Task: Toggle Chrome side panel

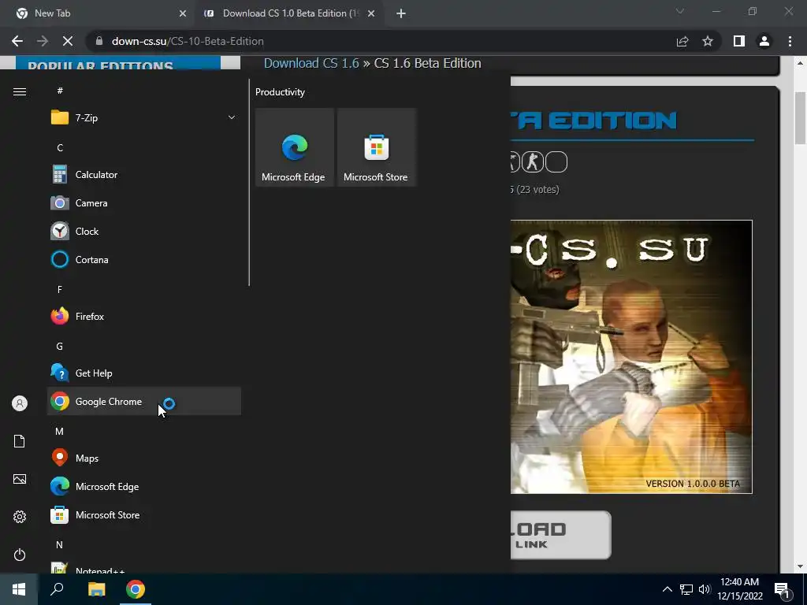Action: (739, 41)
